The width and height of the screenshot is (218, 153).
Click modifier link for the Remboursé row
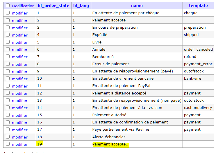(19, 57)
